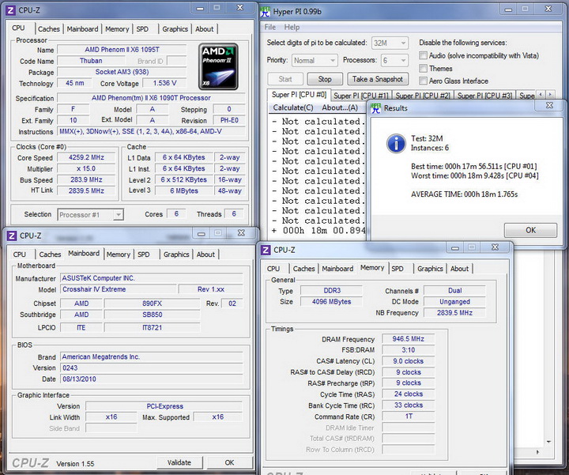Click the Results dialog Hyper PI icon
The height and width of the screenshot is (475, 569).
click(x=376, y=108)
